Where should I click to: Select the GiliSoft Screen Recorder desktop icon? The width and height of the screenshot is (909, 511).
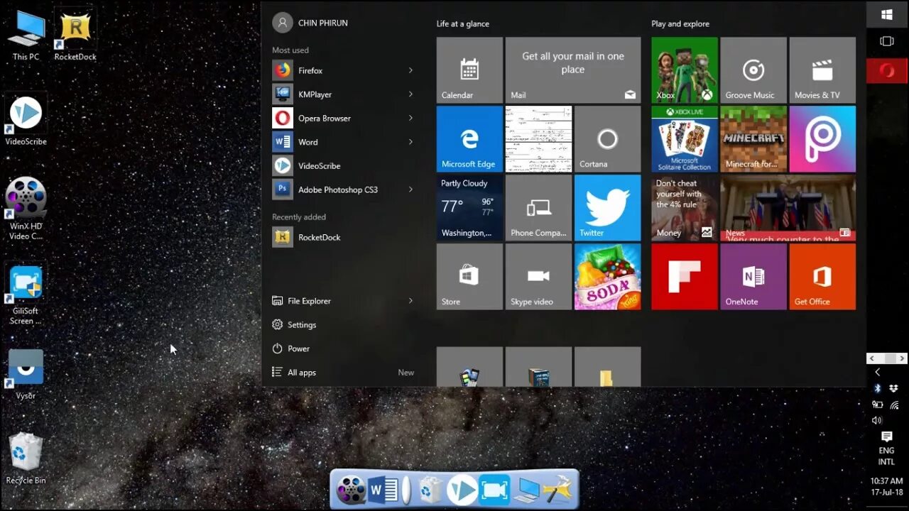click(26, 295)
